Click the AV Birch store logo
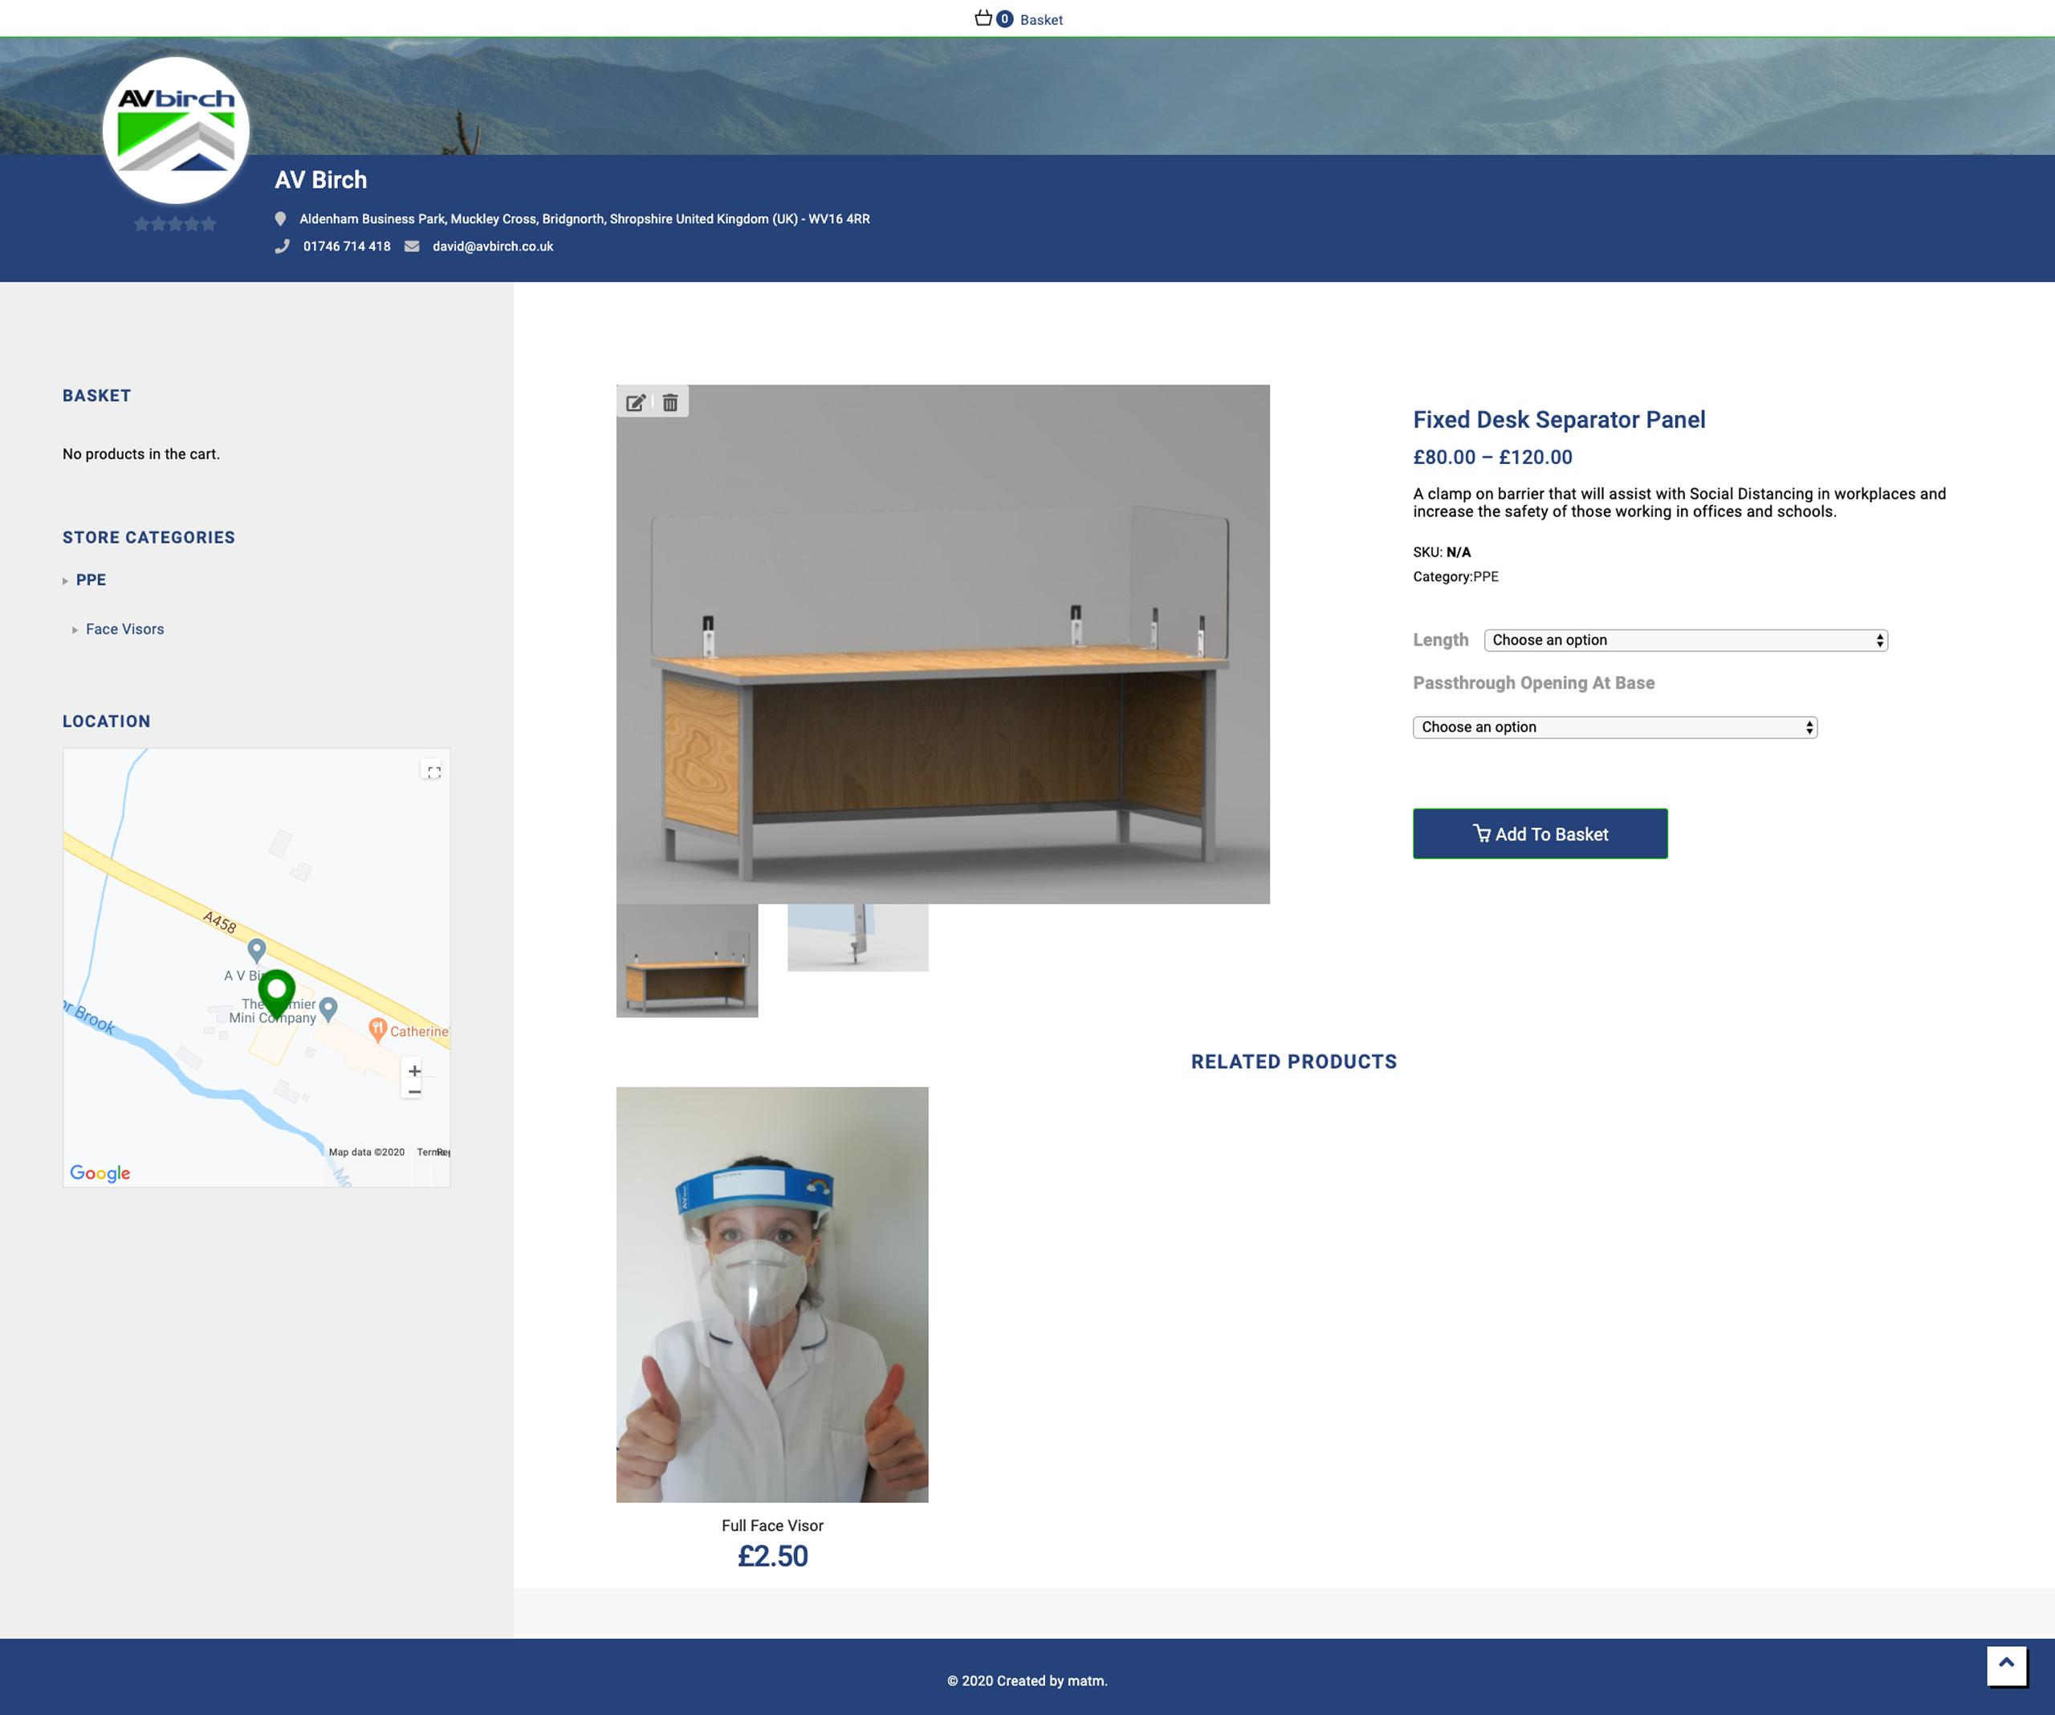Screen dimensions: 2055x1715 176,130
